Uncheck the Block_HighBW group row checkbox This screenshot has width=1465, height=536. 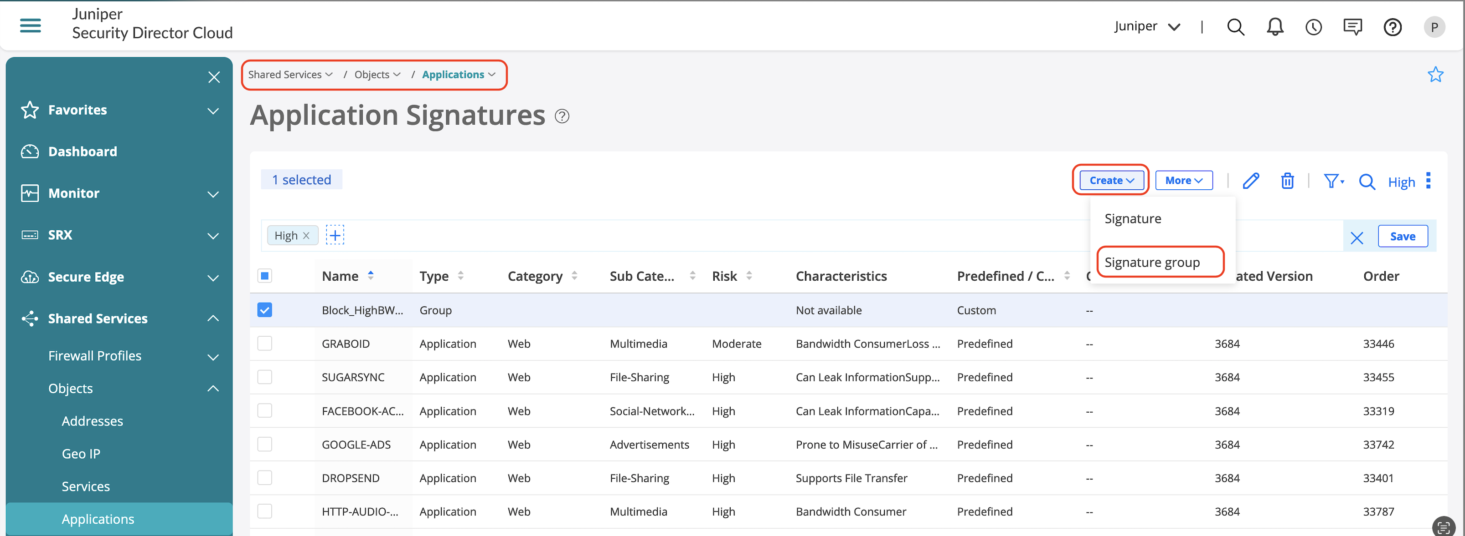(264, 309)
